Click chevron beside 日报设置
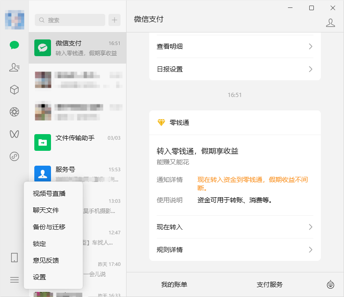This screenshot has height=297, width=344. pyautogui.click(x=311, y=69)
